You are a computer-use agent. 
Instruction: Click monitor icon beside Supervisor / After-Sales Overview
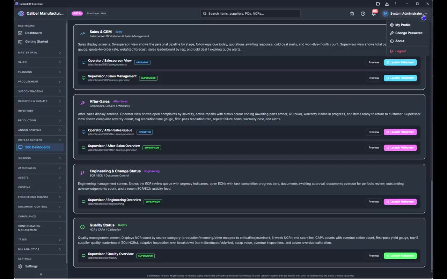coord(83,148)
